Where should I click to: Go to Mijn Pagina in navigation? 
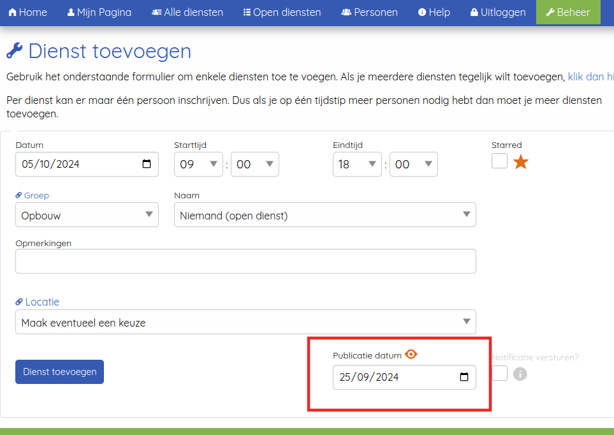coord(99,12)
